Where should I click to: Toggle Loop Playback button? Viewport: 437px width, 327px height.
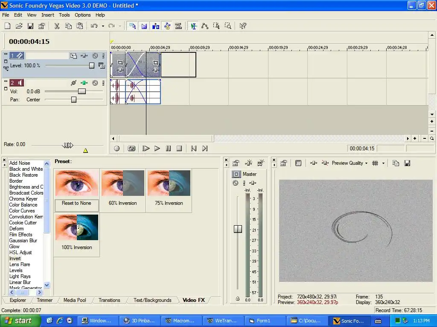pyautogui.click(x=131, y=149)
